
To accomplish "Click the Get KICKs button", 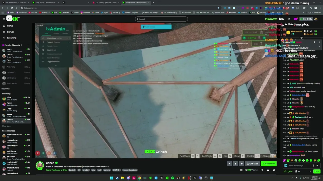I will (x=306, y=19).
